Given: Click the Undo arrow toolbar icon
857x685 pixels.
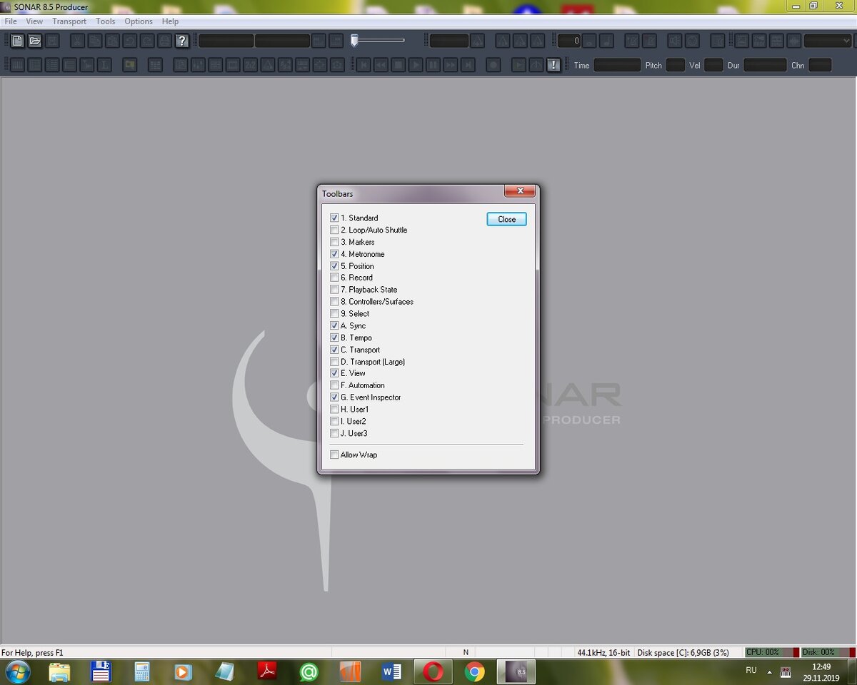Looking at the screenshot, I should [129, 41].
